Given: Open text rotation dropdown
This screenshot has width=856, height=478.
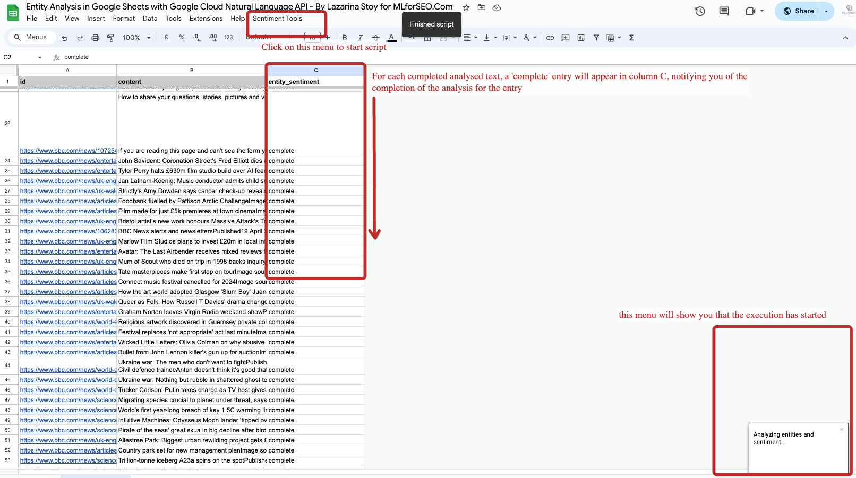Looking at the screenshot, I should (x=529, y=38).
